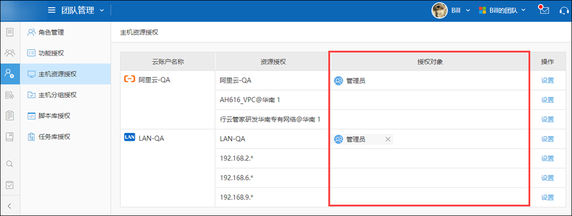Click 设置 link for 192.168.9.* row
The width and height of the screenshot is (572, 216).
(547, 198)
